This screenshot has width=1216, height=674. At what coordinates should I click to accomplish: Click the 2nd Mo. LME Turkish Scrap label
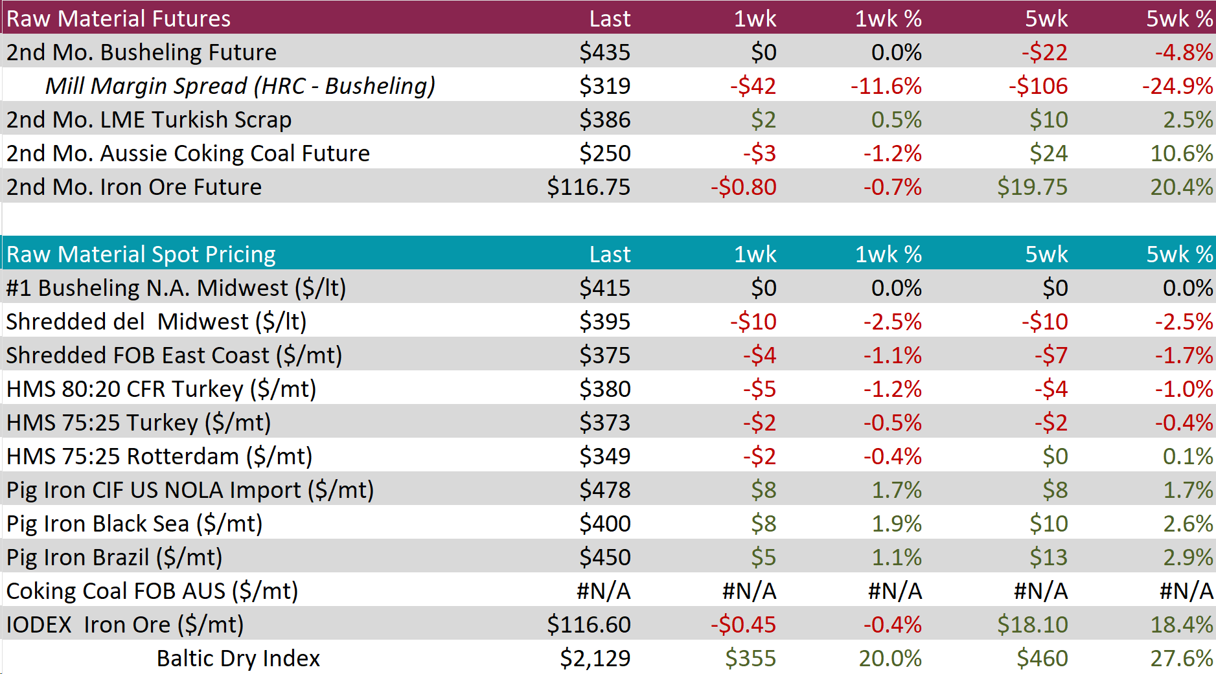pyautogui.click(x=149, y=120)
